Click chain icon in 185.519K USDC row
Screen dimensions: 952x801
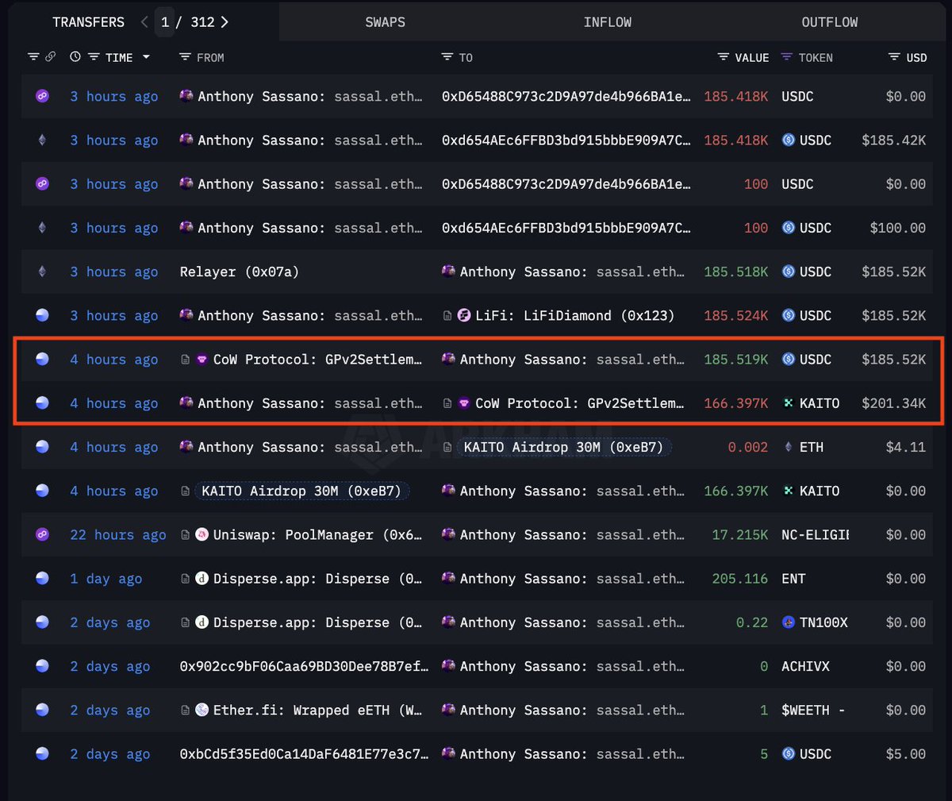[x=42, y=359]
